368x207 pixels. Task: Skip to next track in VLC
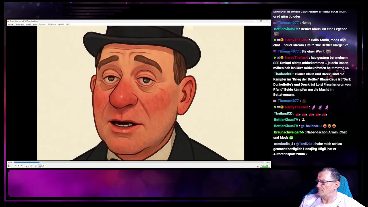pos(22,166)
